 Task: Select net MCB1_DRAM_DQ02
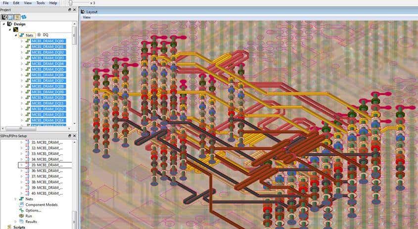pyautogui.click(x=48, y=52)
